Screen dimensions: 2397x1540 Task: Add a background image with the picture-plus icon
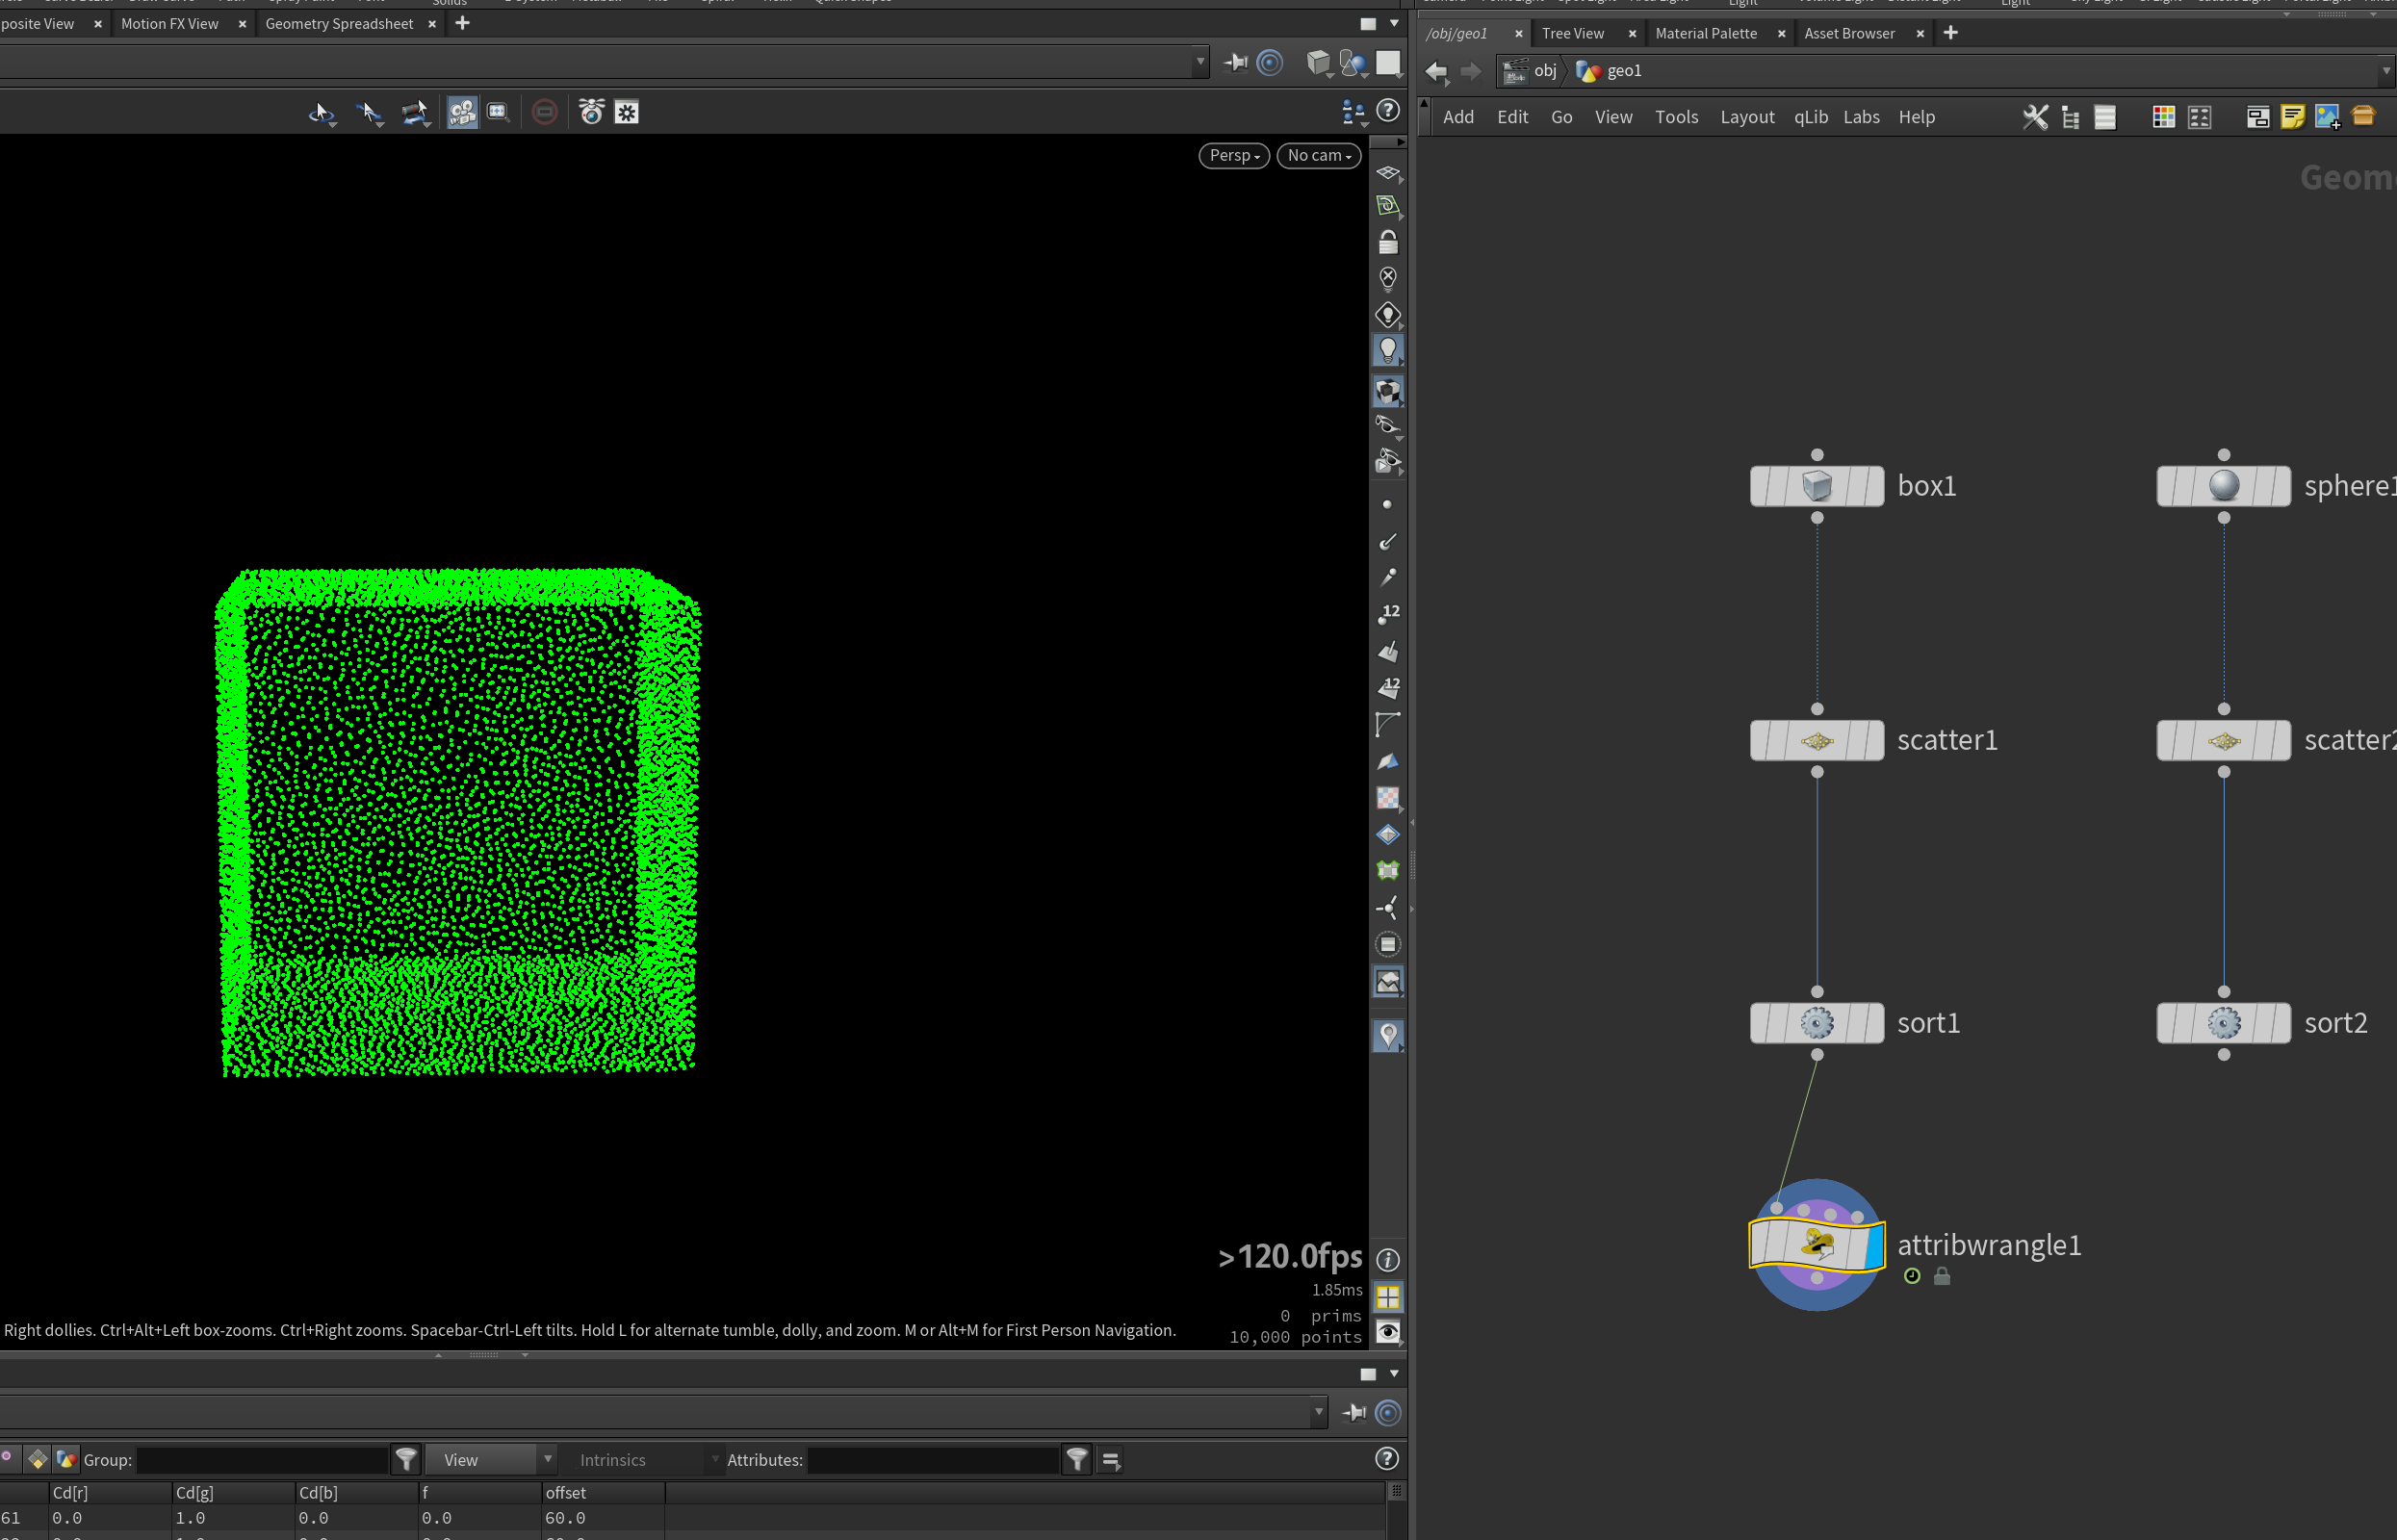2327,118
